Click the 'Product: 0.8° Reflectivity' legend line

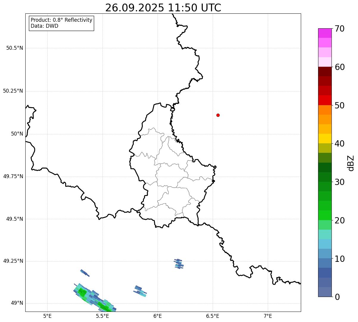62,20
